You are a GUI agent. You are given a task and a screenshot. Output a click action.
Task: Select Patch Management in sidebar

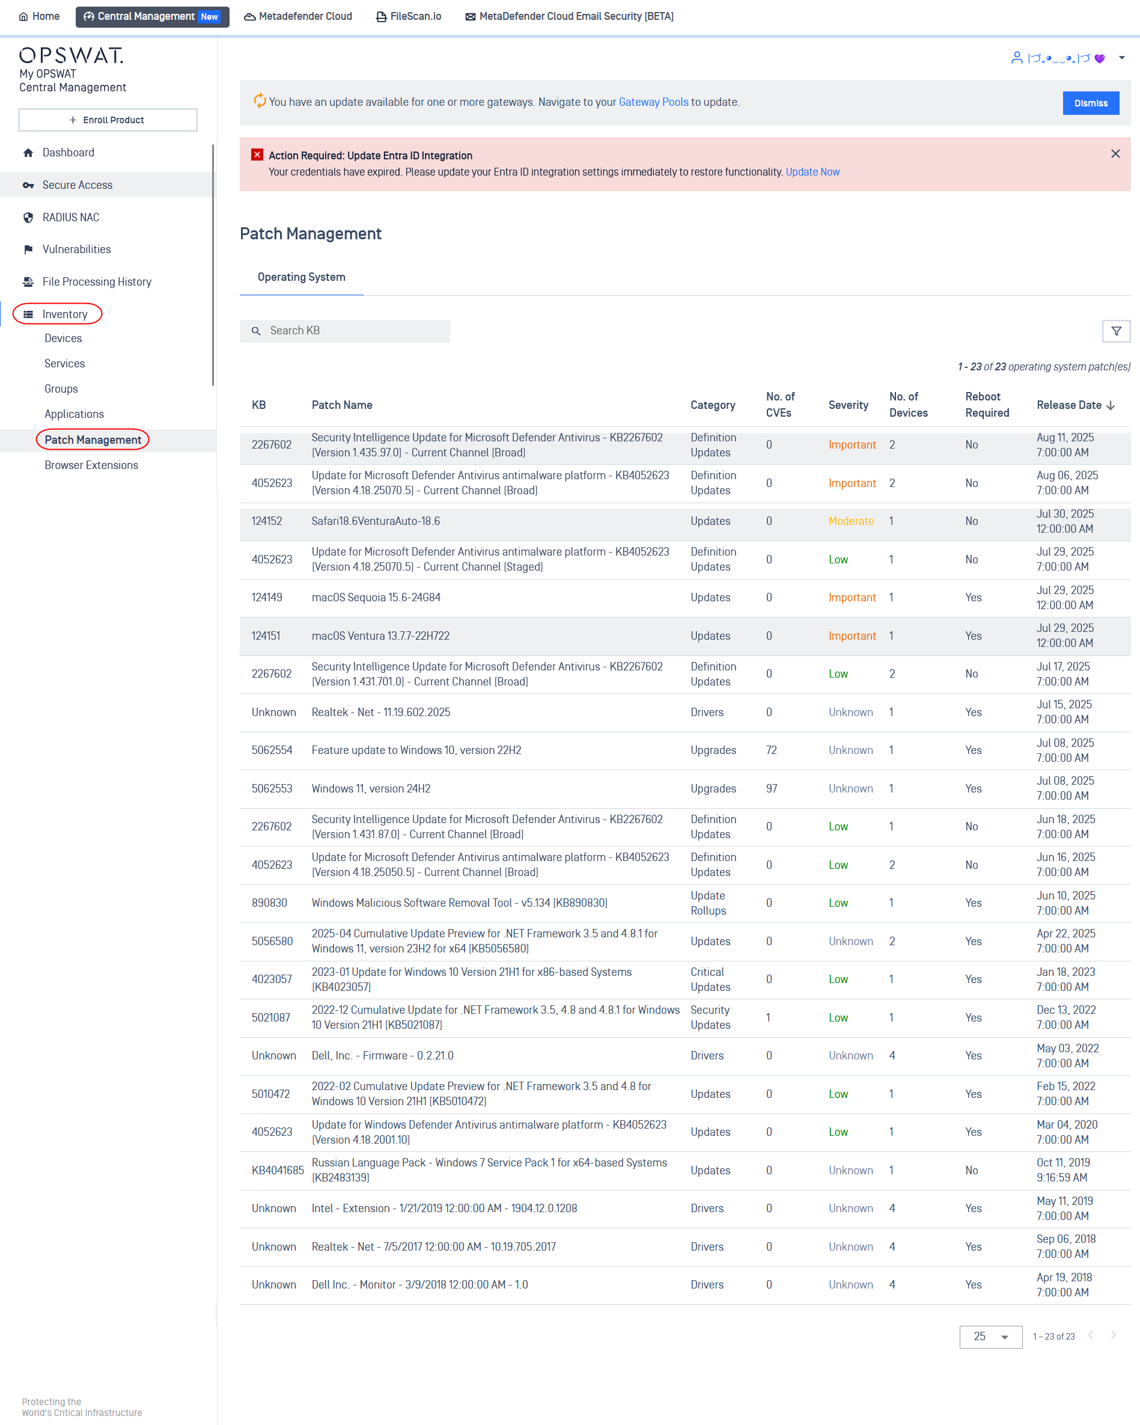point(93,440)
